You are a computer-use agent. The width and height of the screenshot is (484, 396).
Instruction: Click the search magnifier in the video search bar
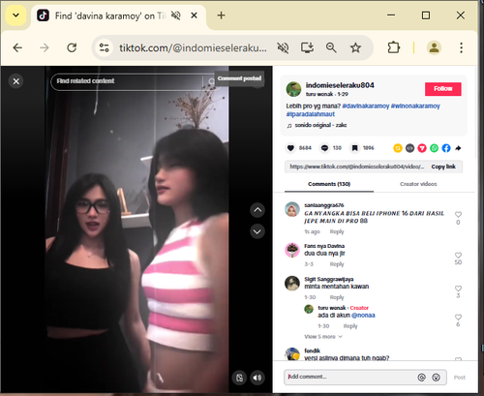coord(211,81)
